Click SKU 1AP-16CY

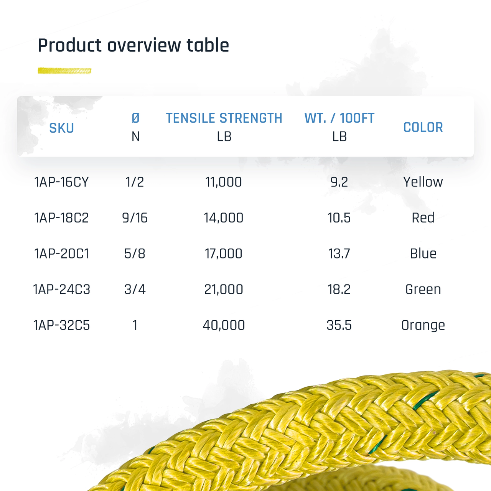(61, 182)
